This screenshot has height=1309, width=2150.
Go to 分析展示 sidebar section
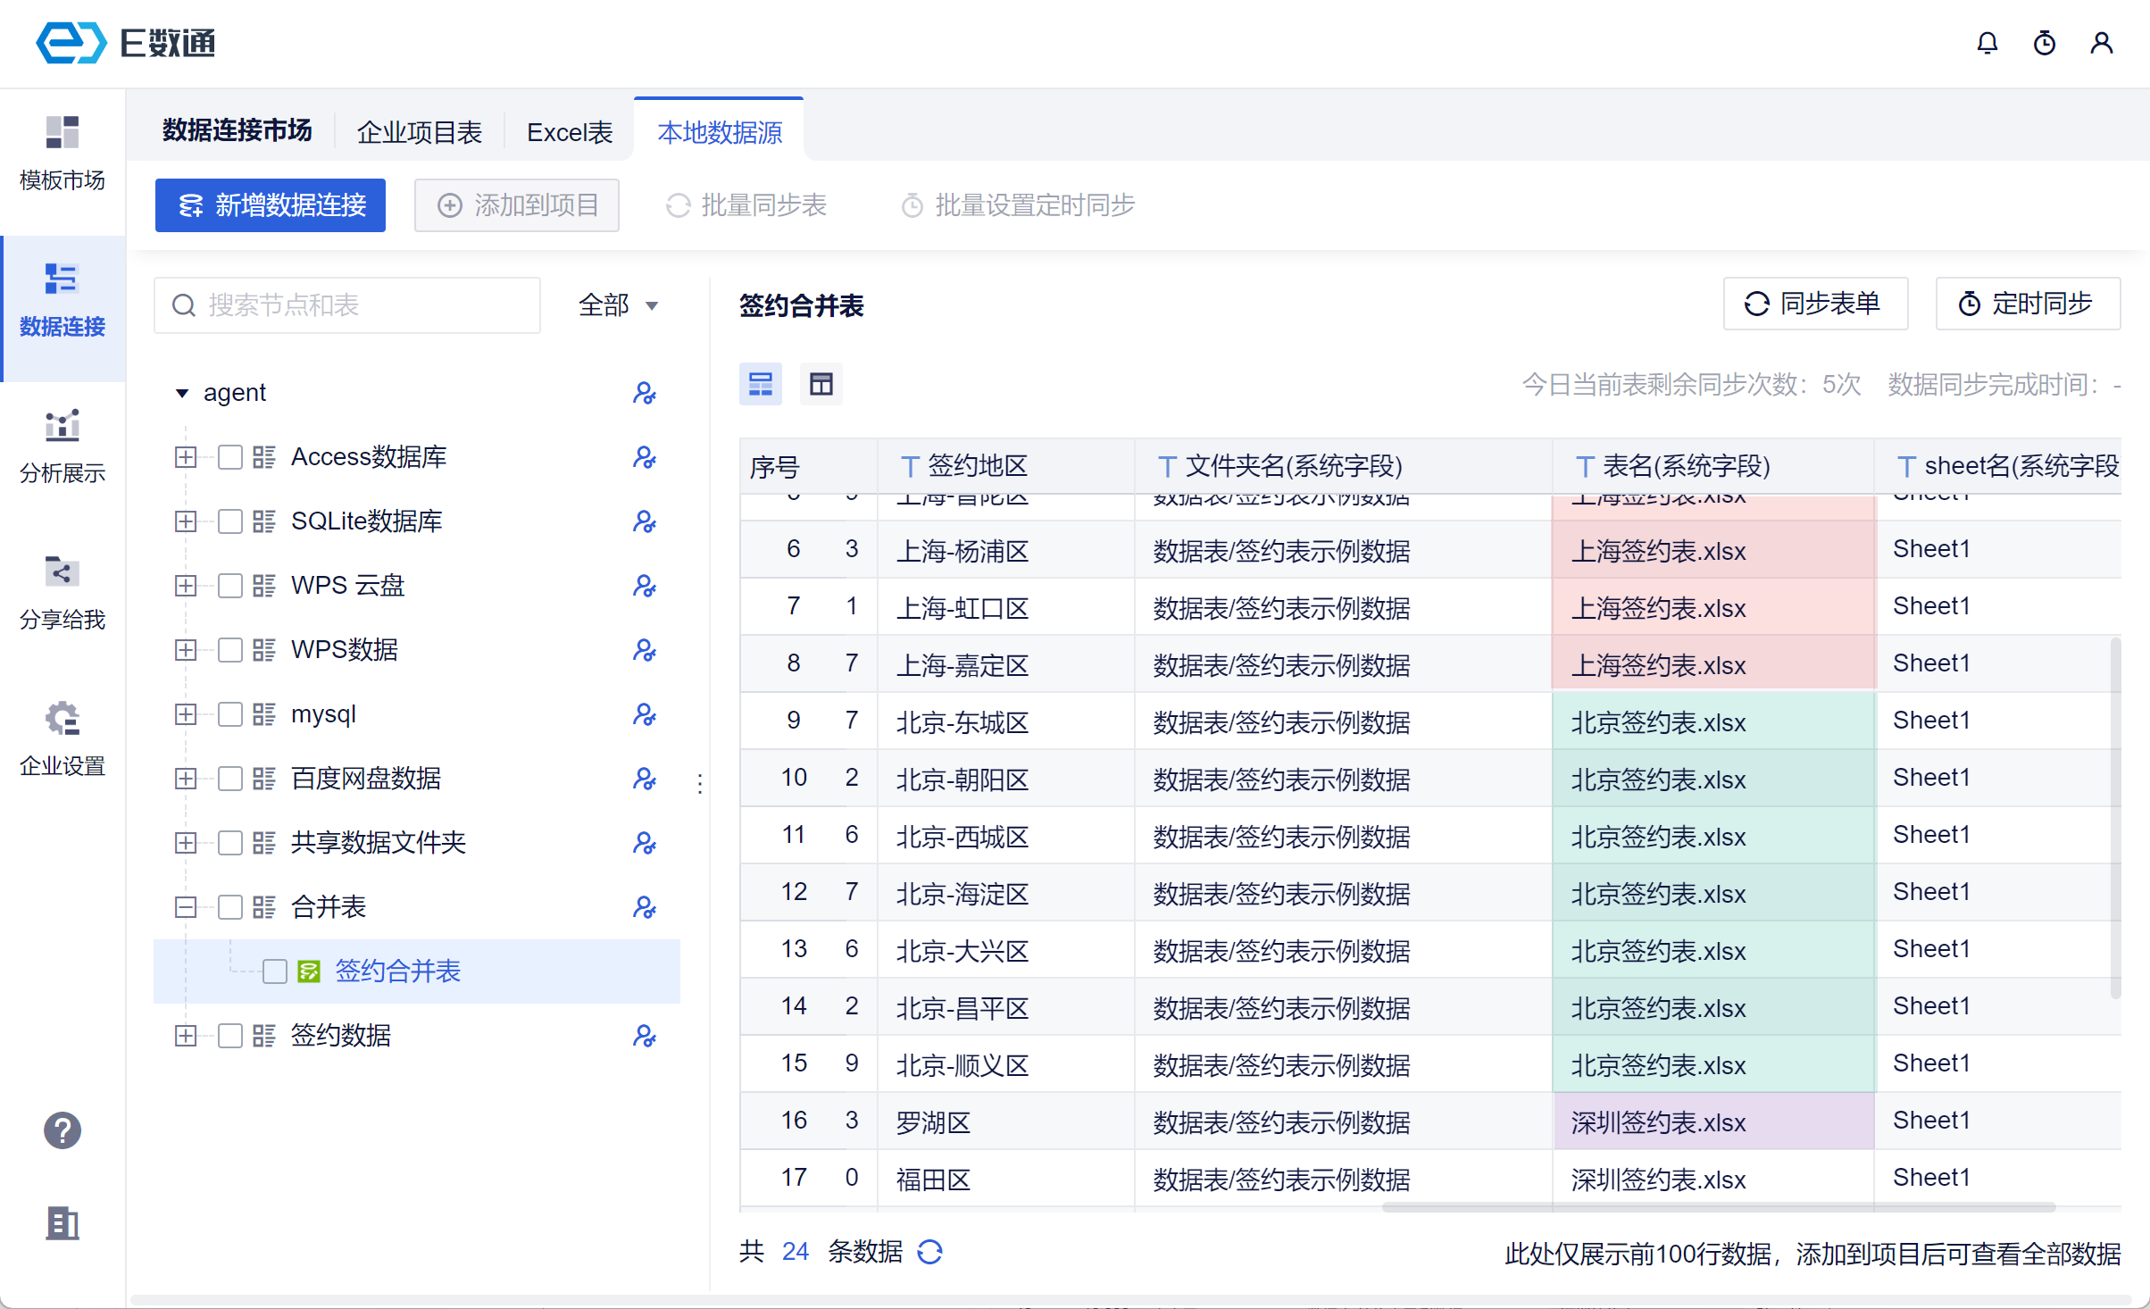coord(62,446)
